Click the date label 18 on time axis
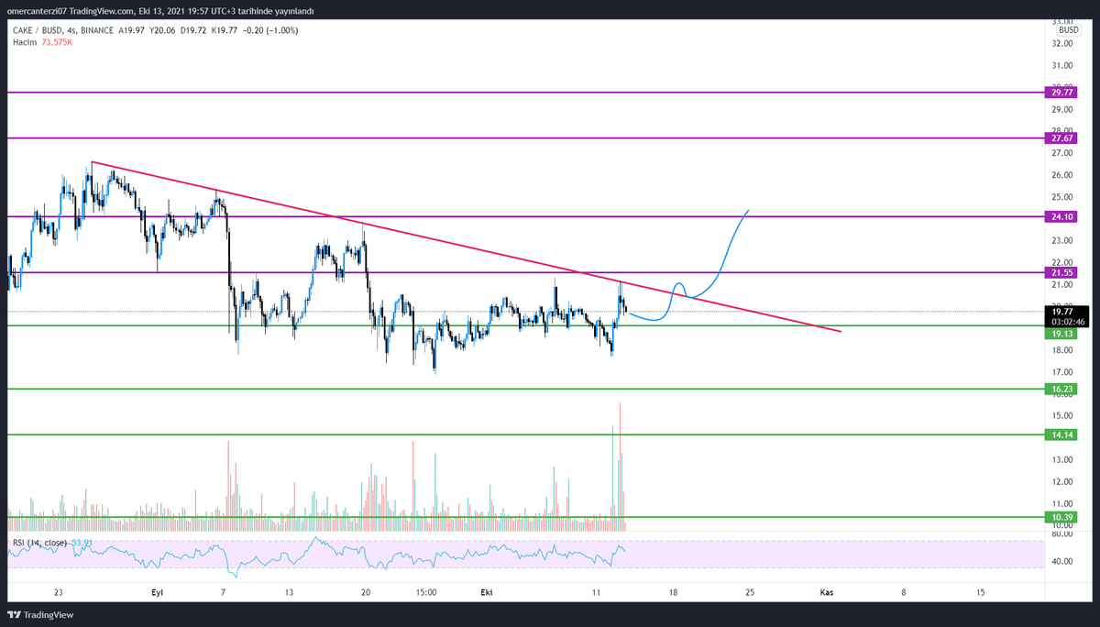 [x=673, y=593]
